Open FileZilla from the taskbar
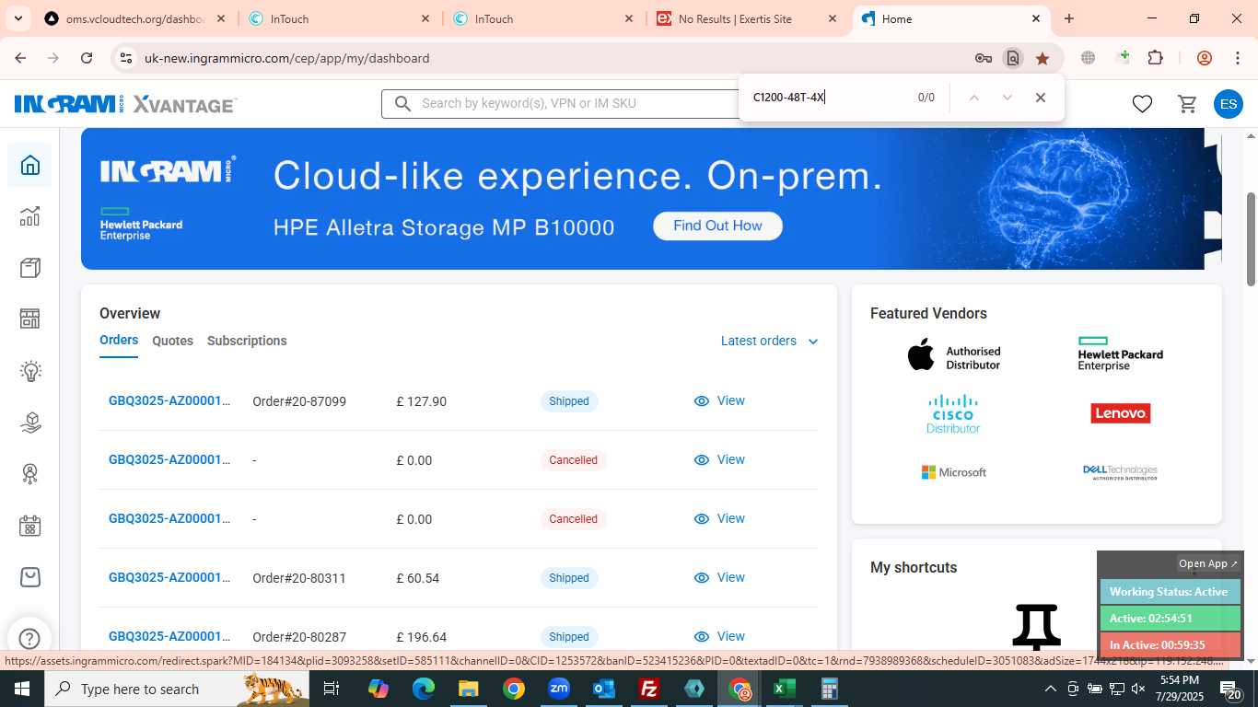This screenshot has height=707, width=1258. point(649,689)
